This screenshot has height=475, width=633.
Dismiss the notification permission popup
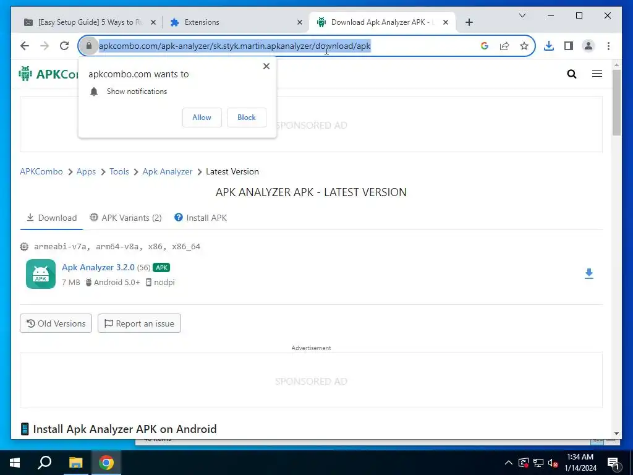[x=266, y=66]
